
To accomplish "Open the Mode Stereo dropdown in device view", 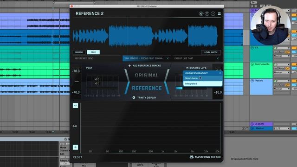I will click(65, 151).
